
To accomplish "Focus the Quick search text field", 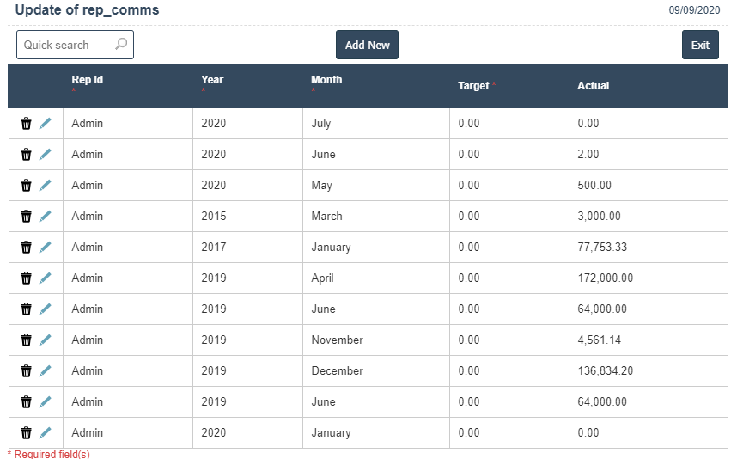I will click(x=64, y=45).
